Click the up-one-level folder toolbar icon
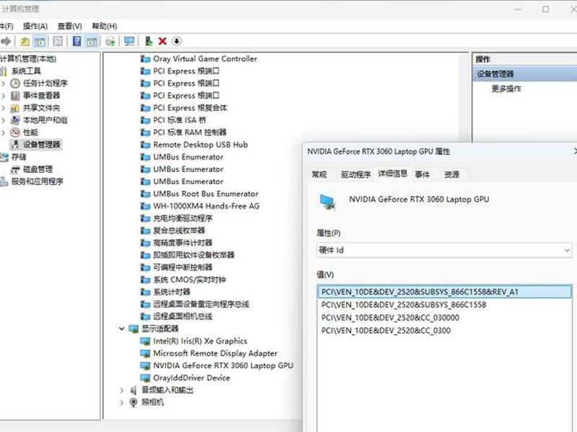The image size is (577, 432). coord(25,41)
